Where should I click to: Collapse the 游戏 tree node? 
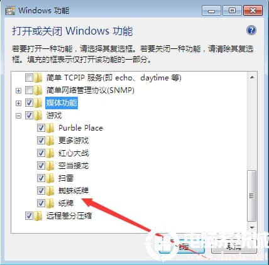[x=18, y=116]
